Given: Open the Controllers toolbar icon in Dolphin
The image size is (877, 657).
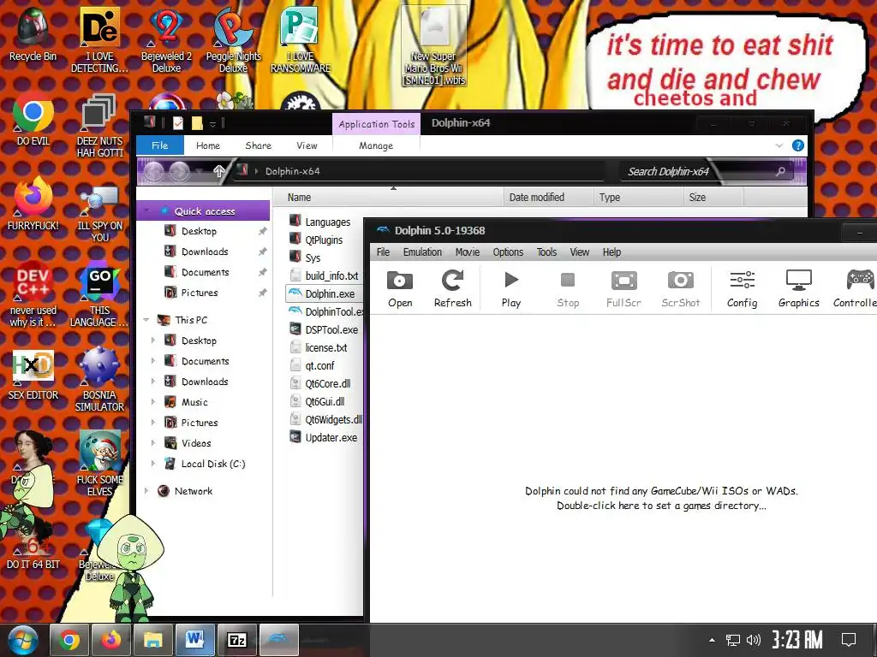Looking at the screenshot, I should [855, 289].
